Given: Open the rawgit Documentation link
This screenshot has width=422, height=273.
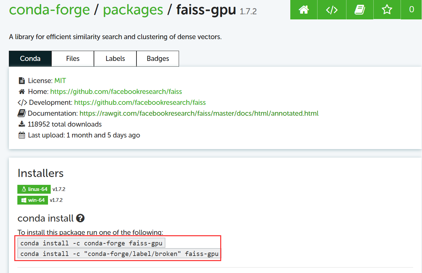Looking at the screenshot, I should (199, 113).
